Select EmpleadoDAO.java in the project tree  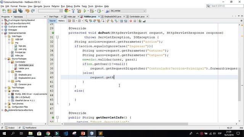pyautogui.click(x=27, y=78)
